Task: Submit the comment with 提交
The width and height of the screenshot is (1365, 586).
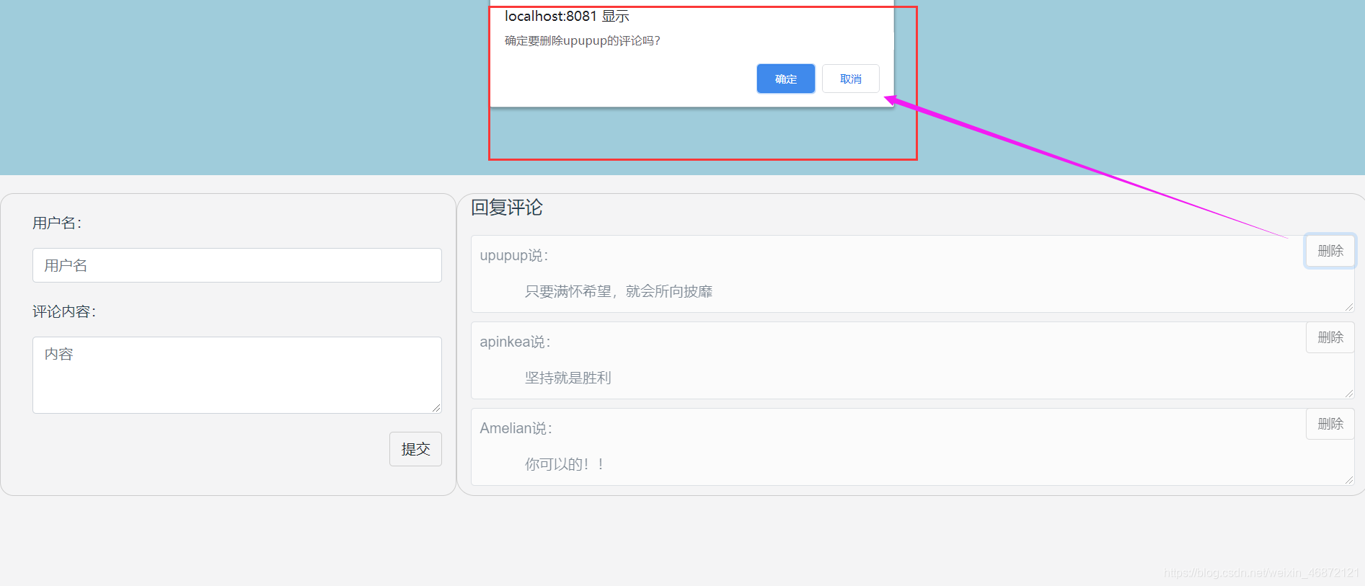Action: [x=415, y=449]
